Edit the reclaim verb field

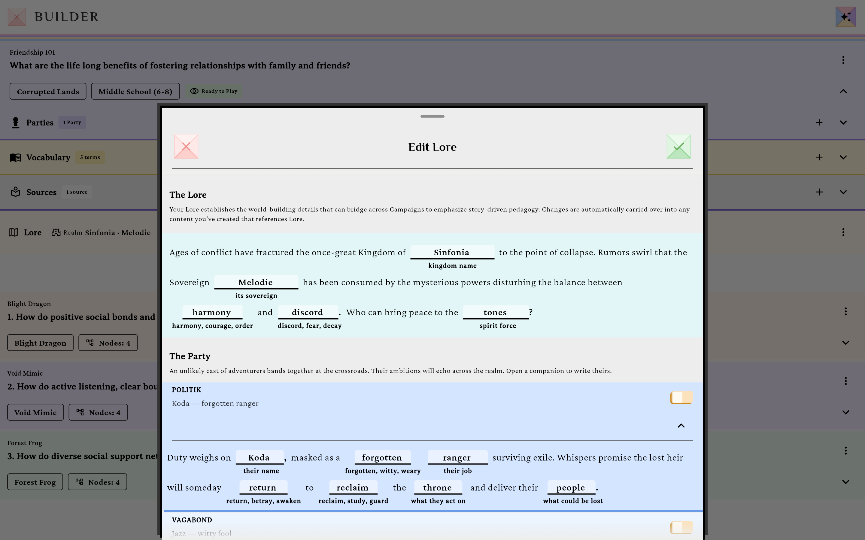[353, 487]
